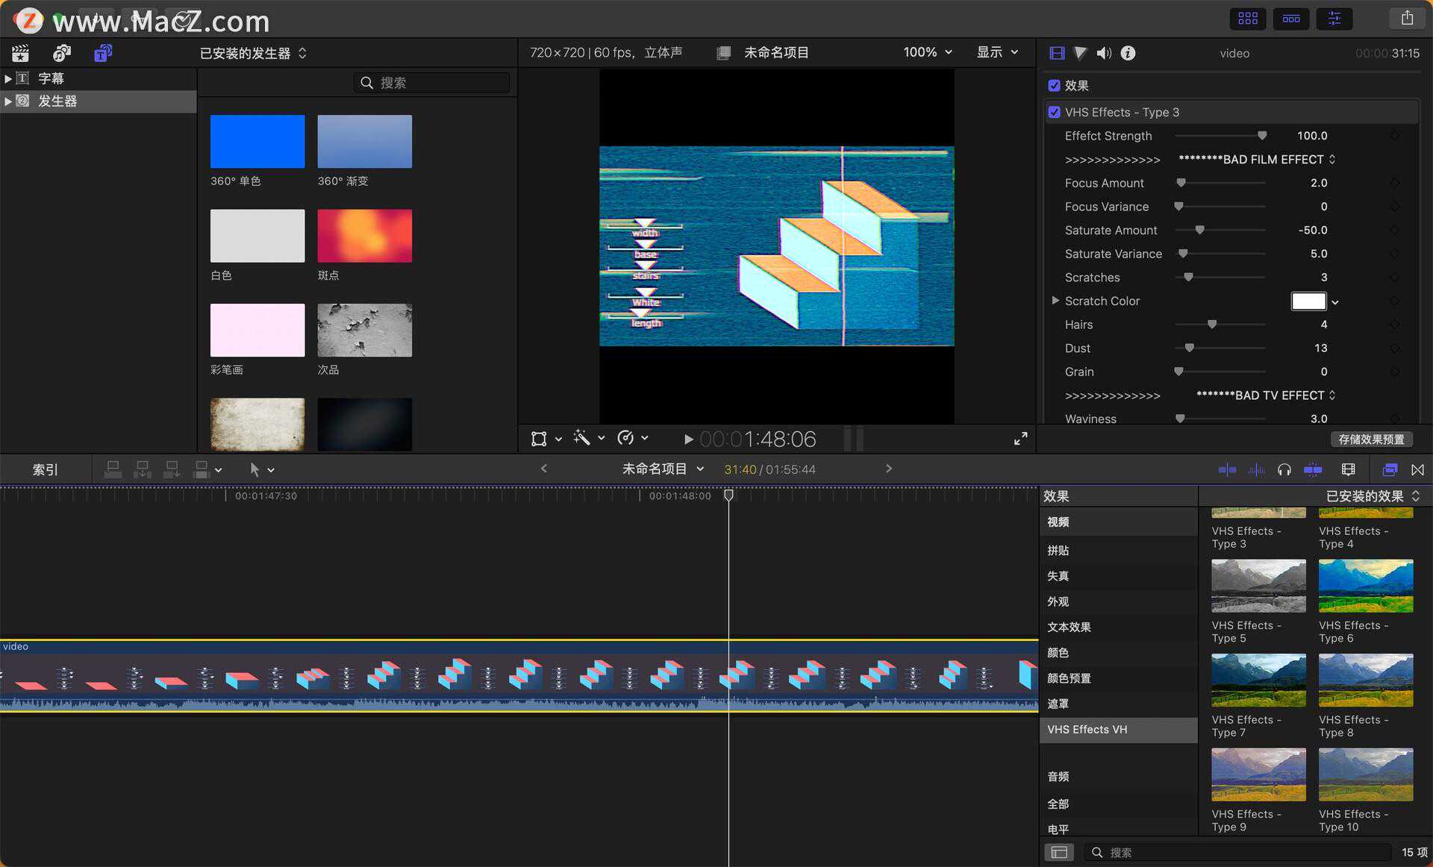This screenshot has width=1433, height=867.
Task: Toggle the Effects browser icon
Action: 1390,469
